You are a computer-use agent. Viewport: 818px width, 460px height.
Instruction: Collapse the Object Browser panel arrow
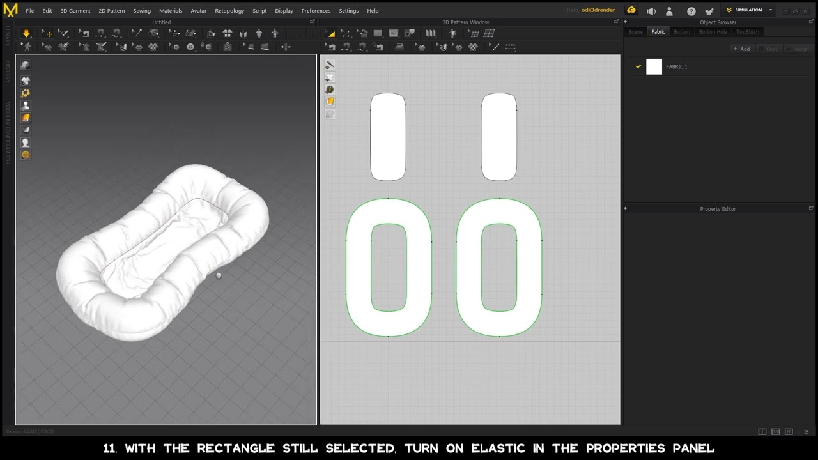tap(626, 22)
